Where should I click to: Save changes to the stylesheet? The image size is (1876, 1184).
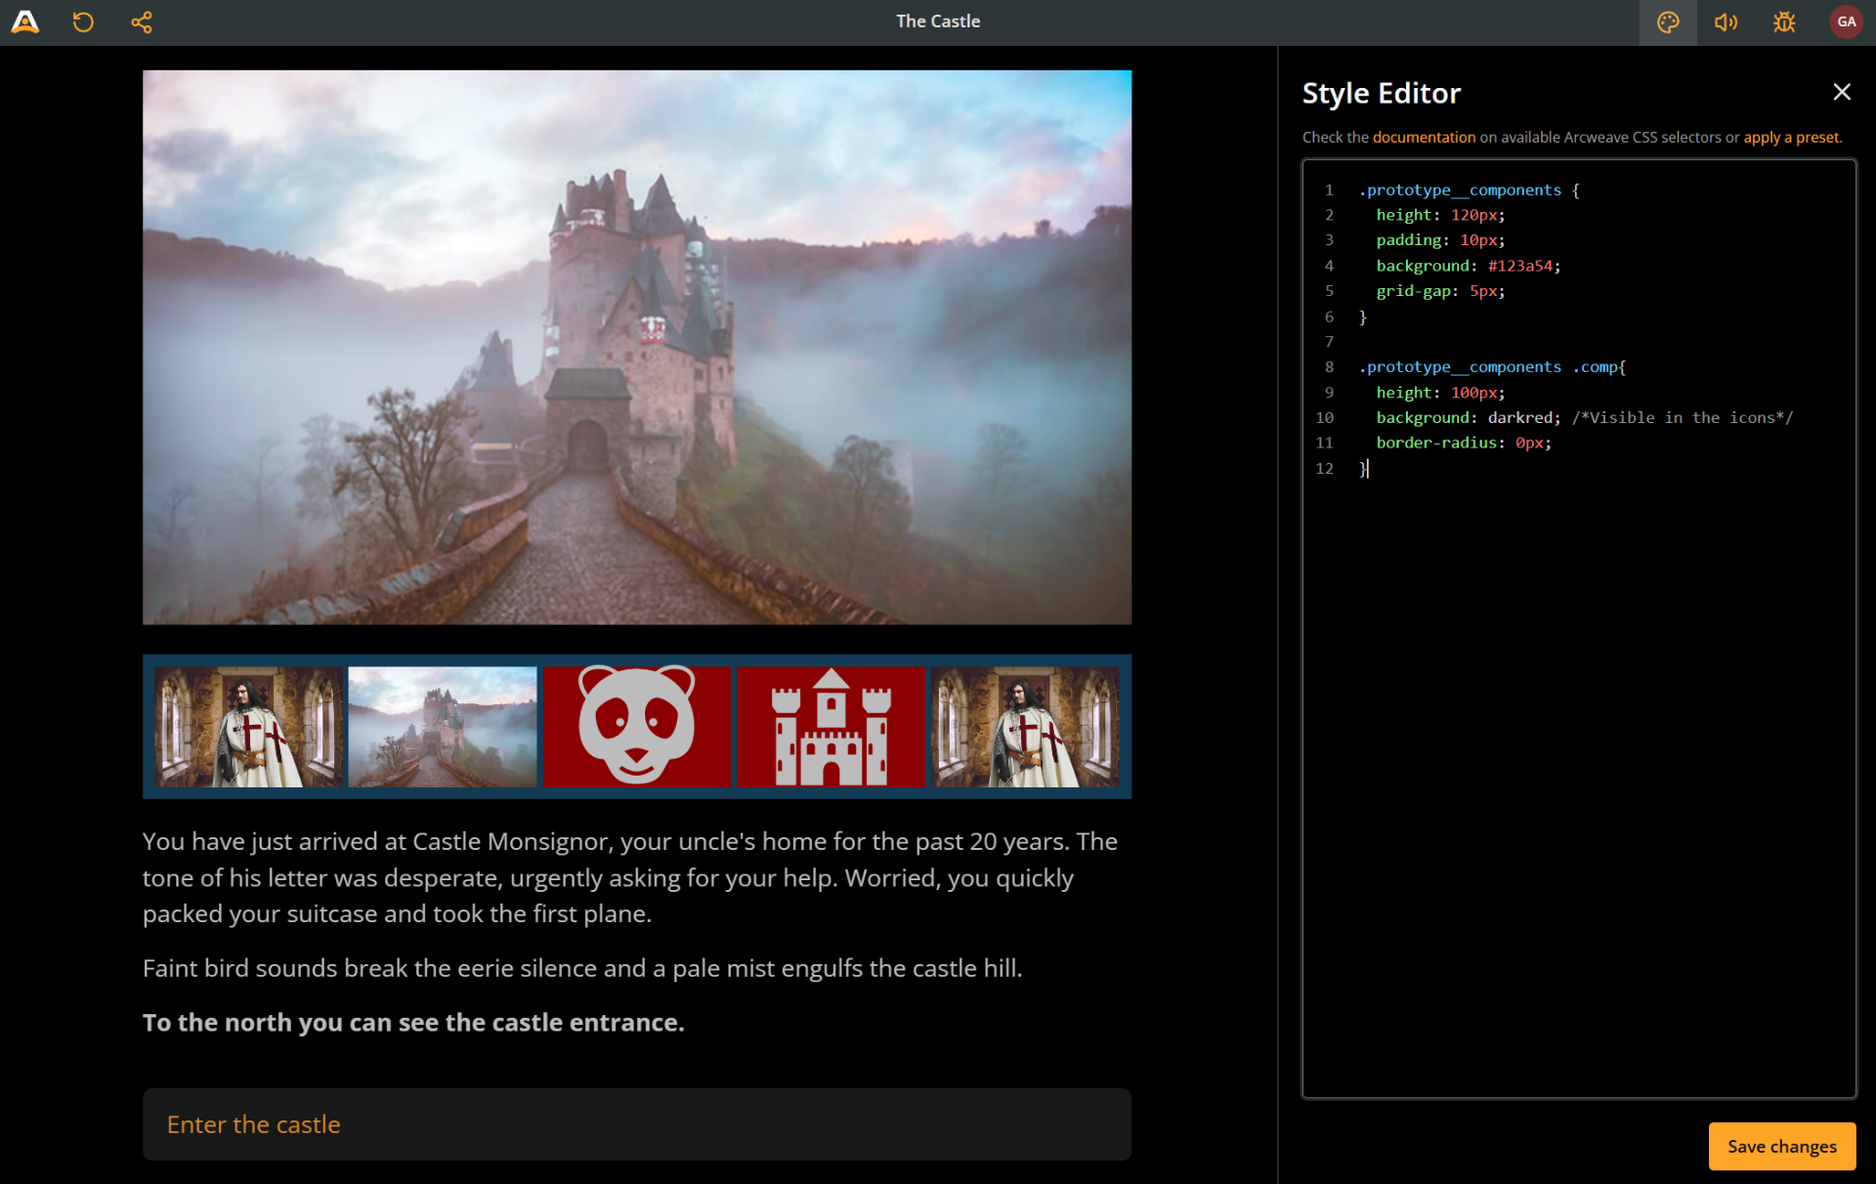click(x=1781, y=1146)
